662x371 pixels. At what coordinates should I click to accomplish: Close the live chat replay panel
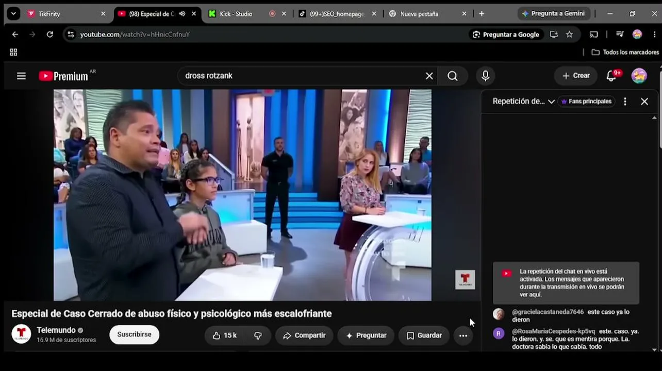click(x=644, y=102)
